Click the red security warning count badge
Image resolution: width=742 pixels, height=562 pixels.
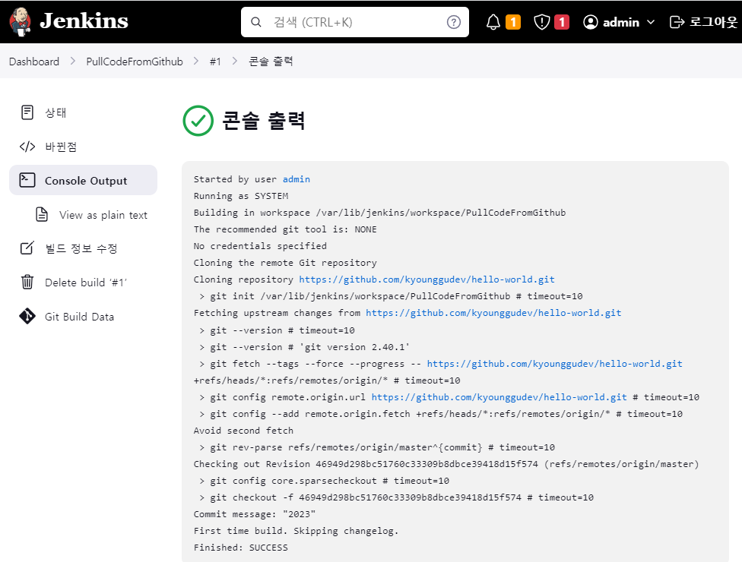tap(562, 22)
